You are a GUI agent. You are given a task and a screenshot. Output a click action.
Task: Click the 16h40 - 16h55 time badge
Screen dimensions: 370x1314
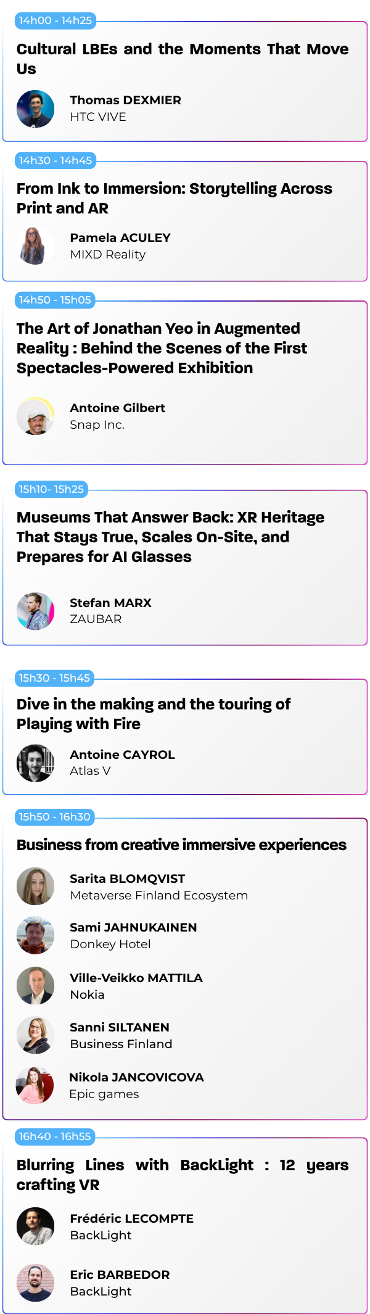[x=54, y=1136]
